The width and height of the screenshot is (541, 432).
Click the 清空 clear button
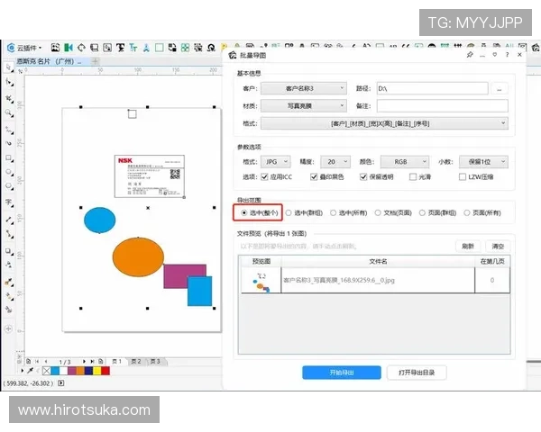point(498,246)
